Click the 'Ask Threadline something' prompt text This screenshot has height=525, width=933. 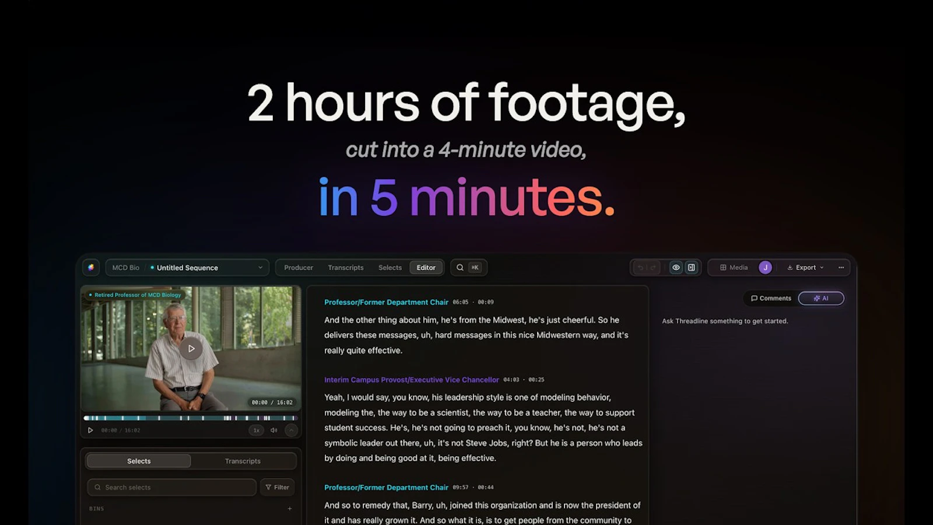(x=725, y=321)
